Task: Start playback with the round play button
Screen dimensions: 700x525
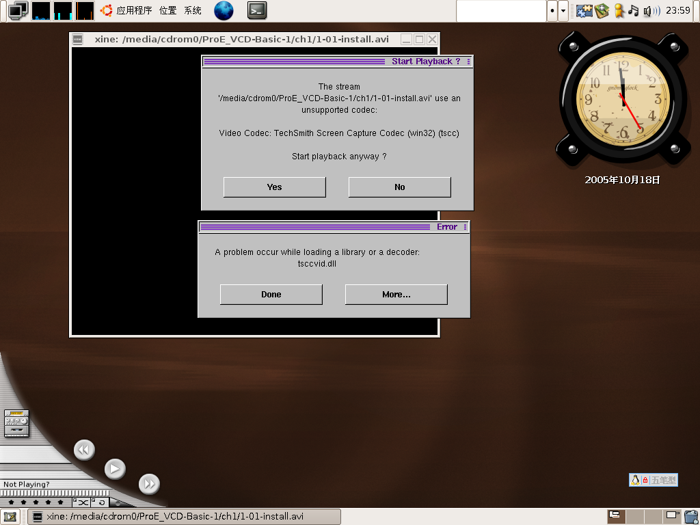Action: [x=115, y=469]
